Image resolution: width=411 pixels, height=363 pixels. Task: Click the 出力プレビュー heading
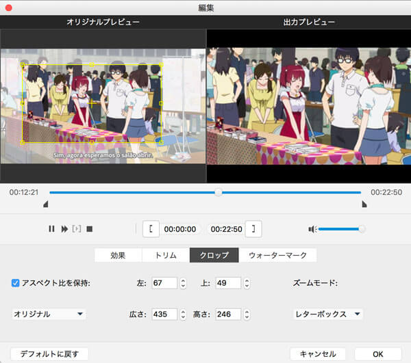click(x=309, y=22)
